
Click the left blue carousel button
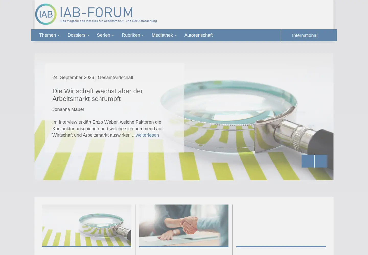click(308, 161)
